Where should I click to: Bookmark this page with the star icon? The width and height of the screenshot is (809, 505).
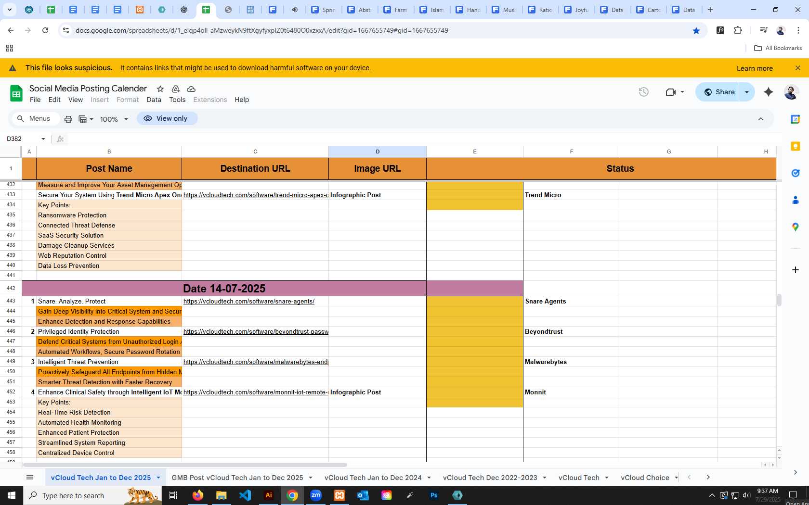[696, 30]
